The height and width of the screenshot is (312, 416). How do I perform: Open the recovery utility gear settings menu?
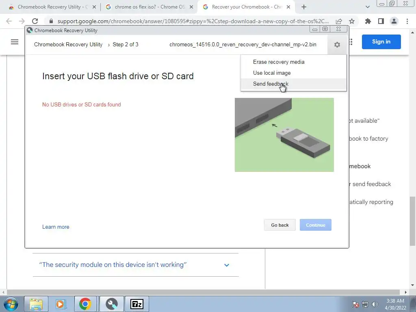[x=337, y=45]
